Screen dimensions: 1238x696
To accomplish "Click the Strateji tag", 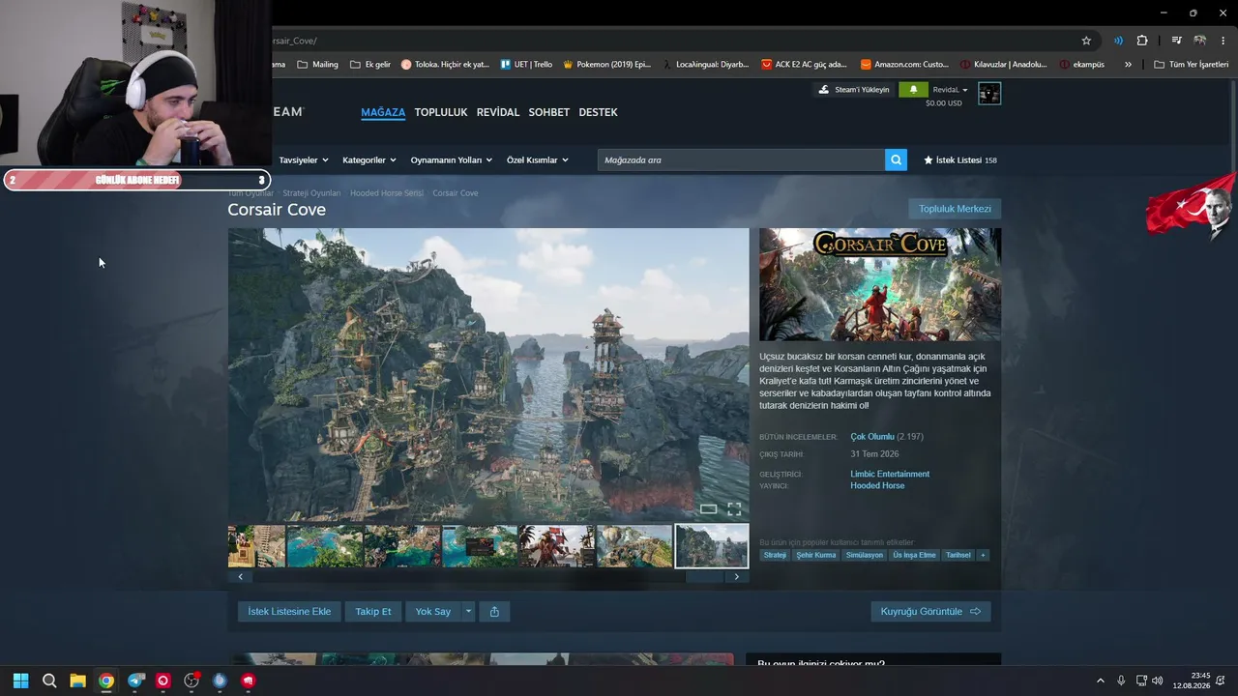I will (x=775, y=555).
